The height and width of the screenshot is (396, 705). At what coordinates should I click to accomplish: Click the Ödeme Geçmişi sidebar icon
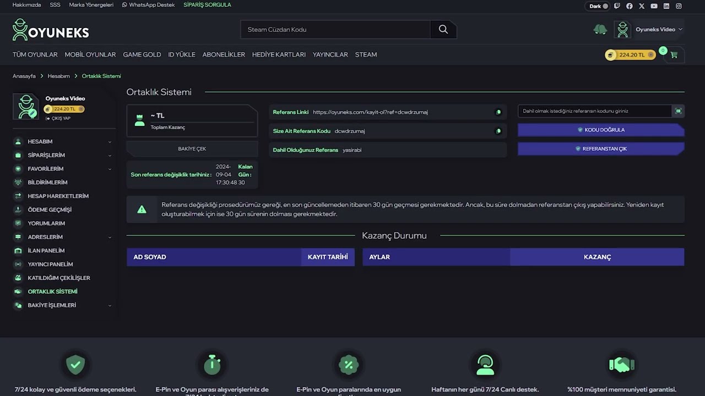point(18,210)
